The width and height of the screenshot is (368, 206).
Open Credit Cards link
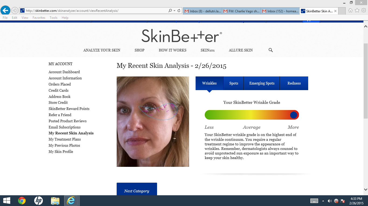pyautogui.click(x=58, y=90)
